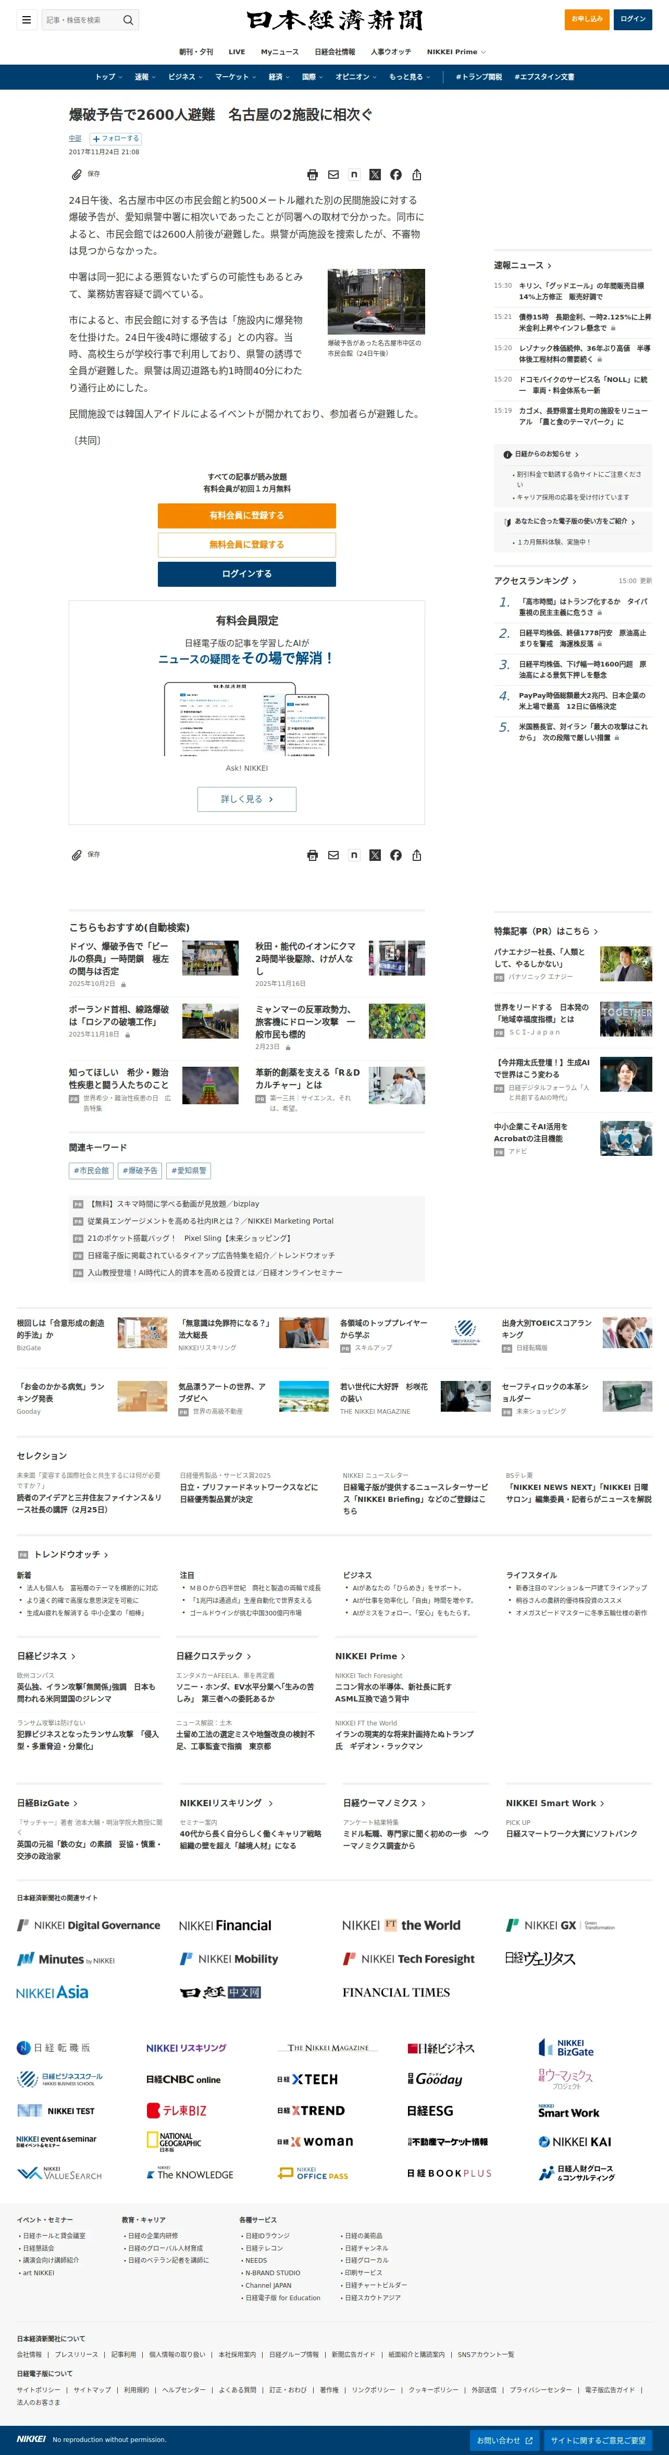Viewport: 669px width, 2455px height.
Task: Open the #トランプ関税 topic tab
Action: pos(478,77)
